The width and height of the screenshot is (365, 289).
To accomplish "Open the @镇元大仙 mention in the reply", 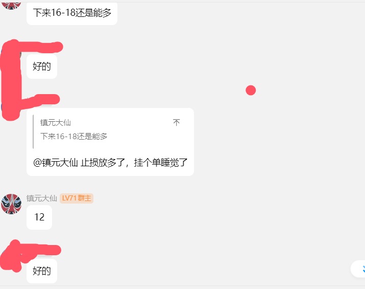I will click(x=55, y=163).
